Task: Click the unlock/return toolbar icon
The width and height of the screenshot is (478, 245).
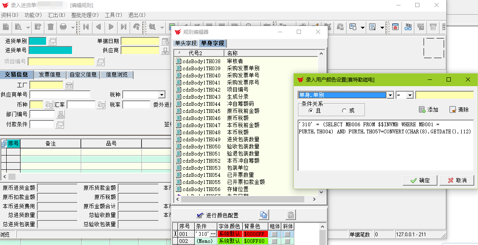Action: pos(340,27)
